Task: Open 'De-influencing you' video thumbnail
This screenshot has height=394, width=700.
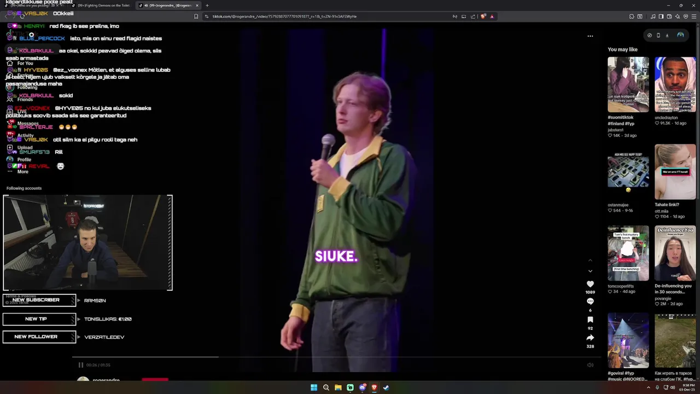Action: tap(675, 253)
